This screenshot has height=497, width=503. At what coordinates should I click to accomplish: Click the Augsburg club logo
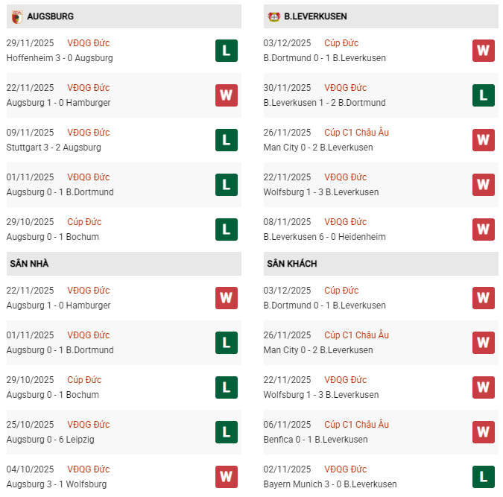(x=17, y=16)
